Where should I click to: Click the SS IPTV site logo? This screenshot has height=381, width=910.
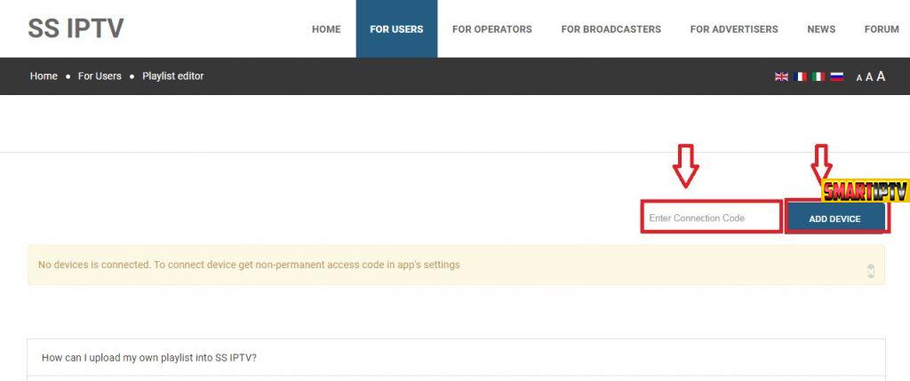(x=76, y=28)
